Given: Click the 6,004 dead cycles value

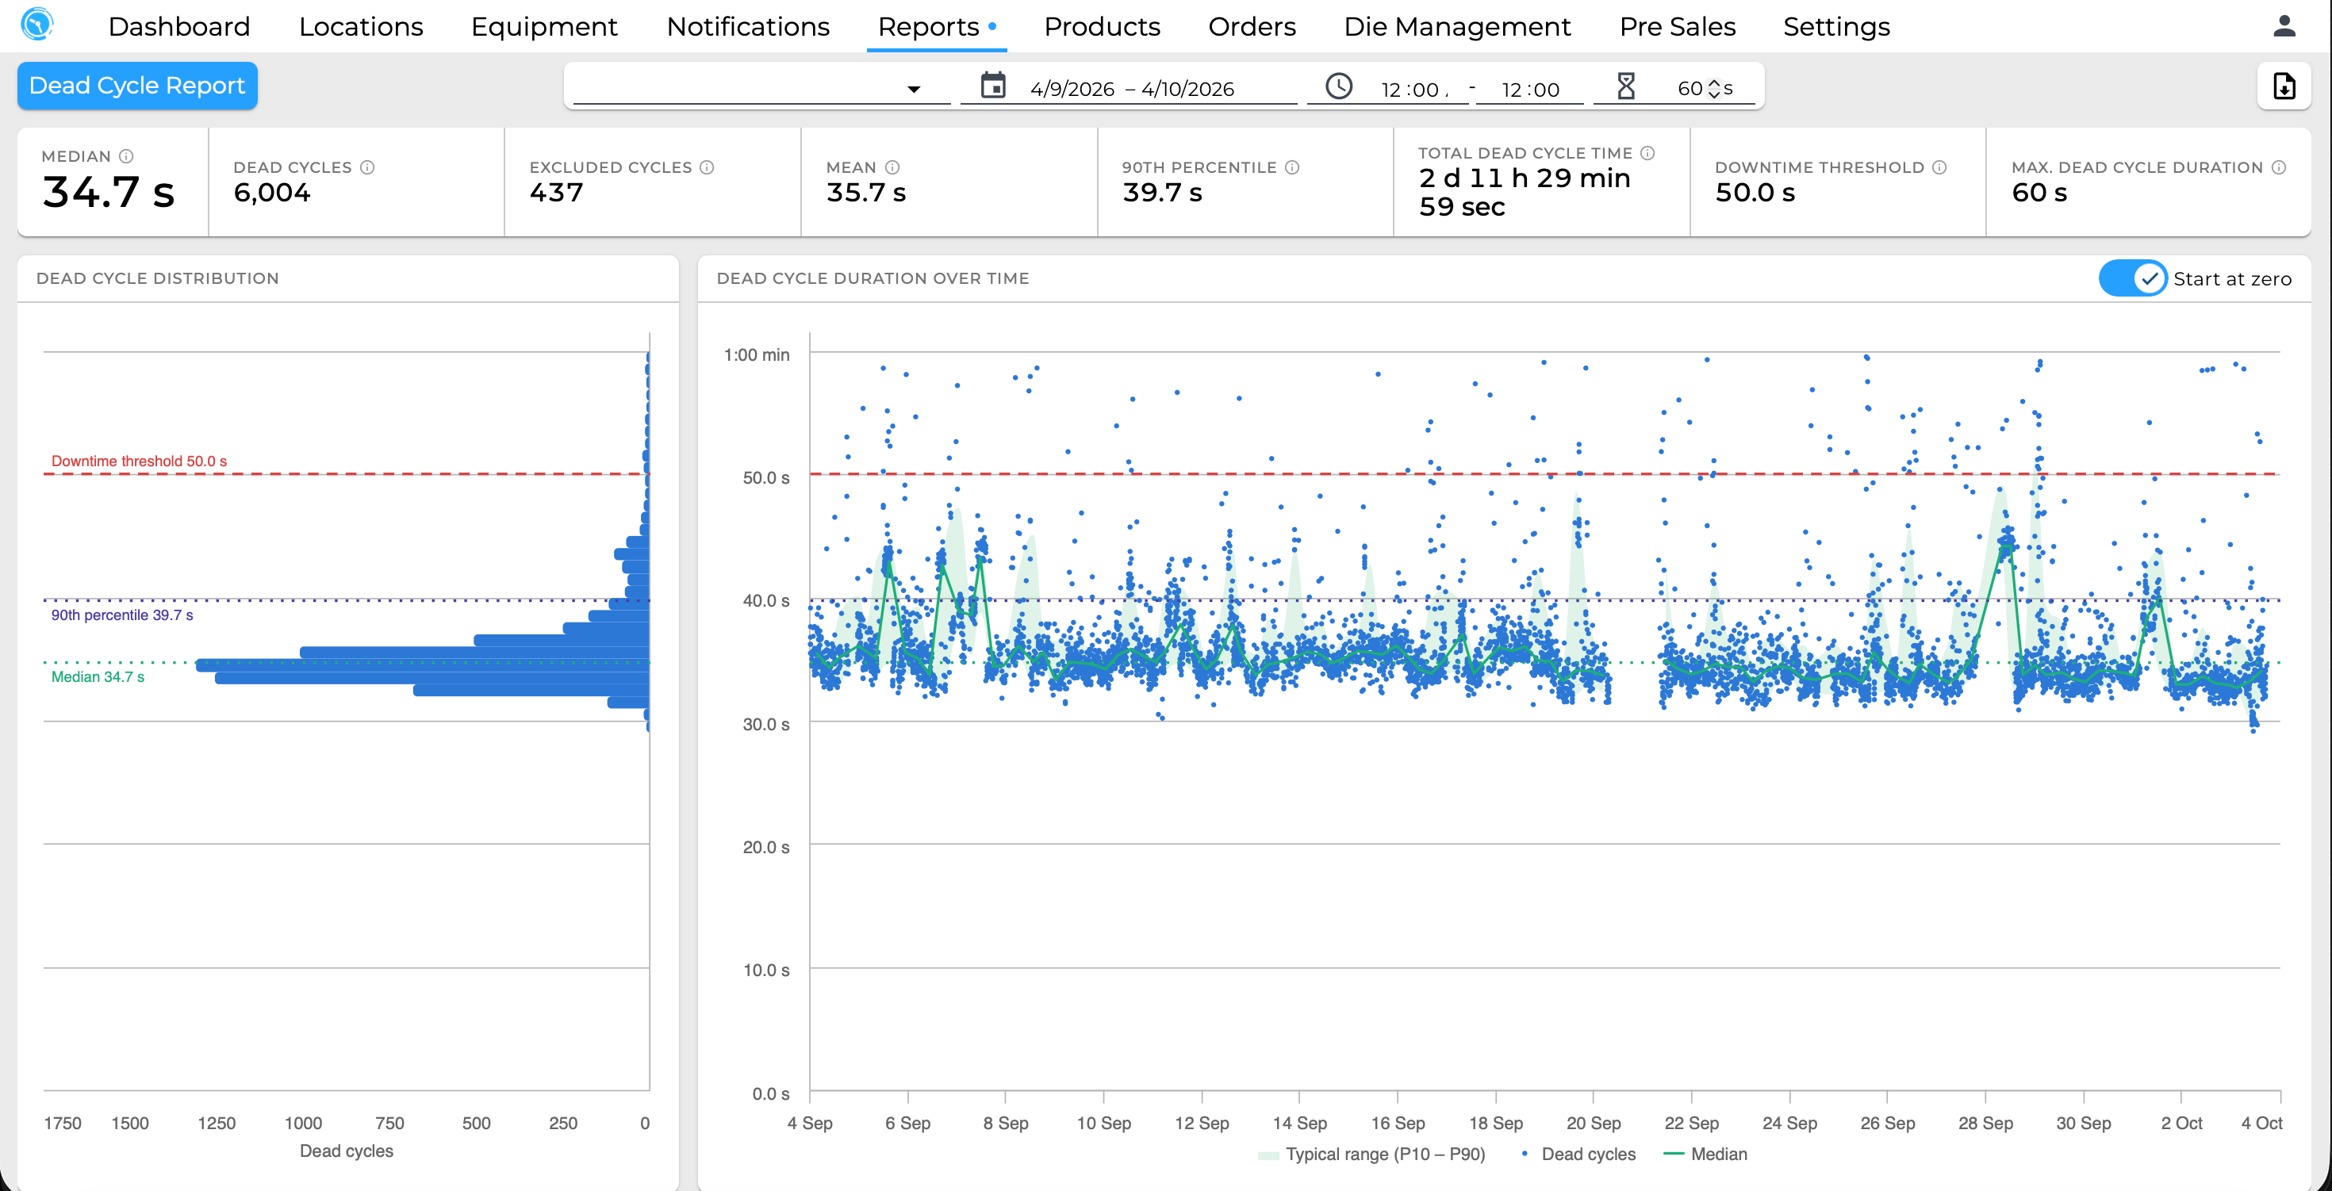Looking at the screenshot, I should pyautogui.click(x=271, y=193).
